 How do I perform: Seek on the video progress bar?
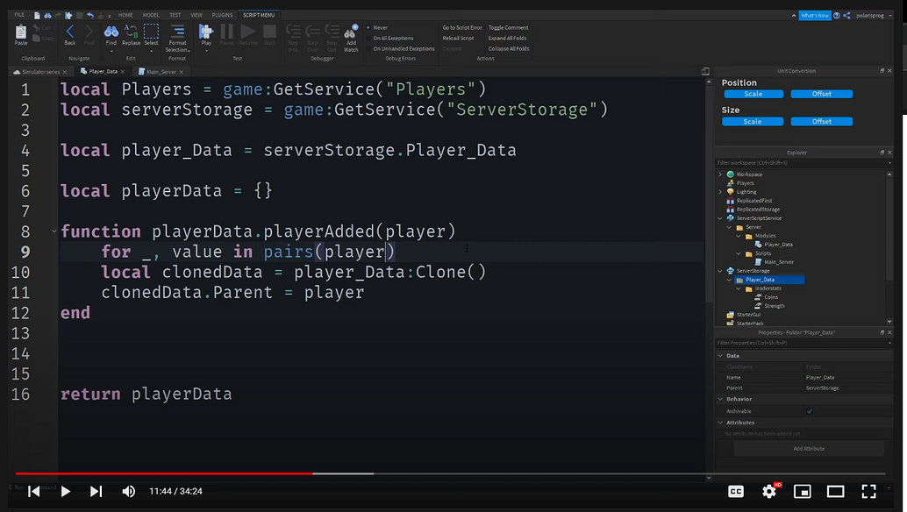click(x=450, y=473)
